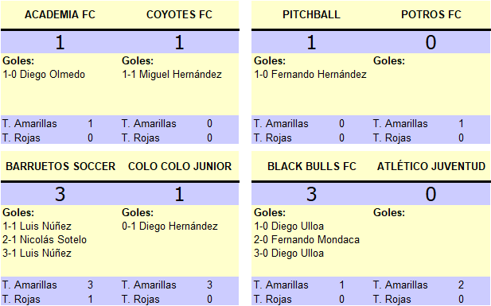Click goal entry 1-1 Miguel Hernández
Screen dimensions: 491x306
click(x=172, y=75)
